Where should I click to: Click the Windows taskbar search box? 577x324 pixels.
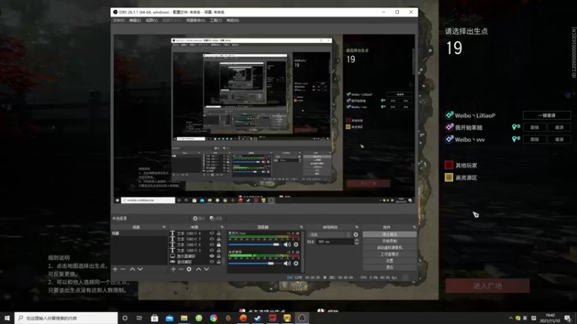[66, 318]
